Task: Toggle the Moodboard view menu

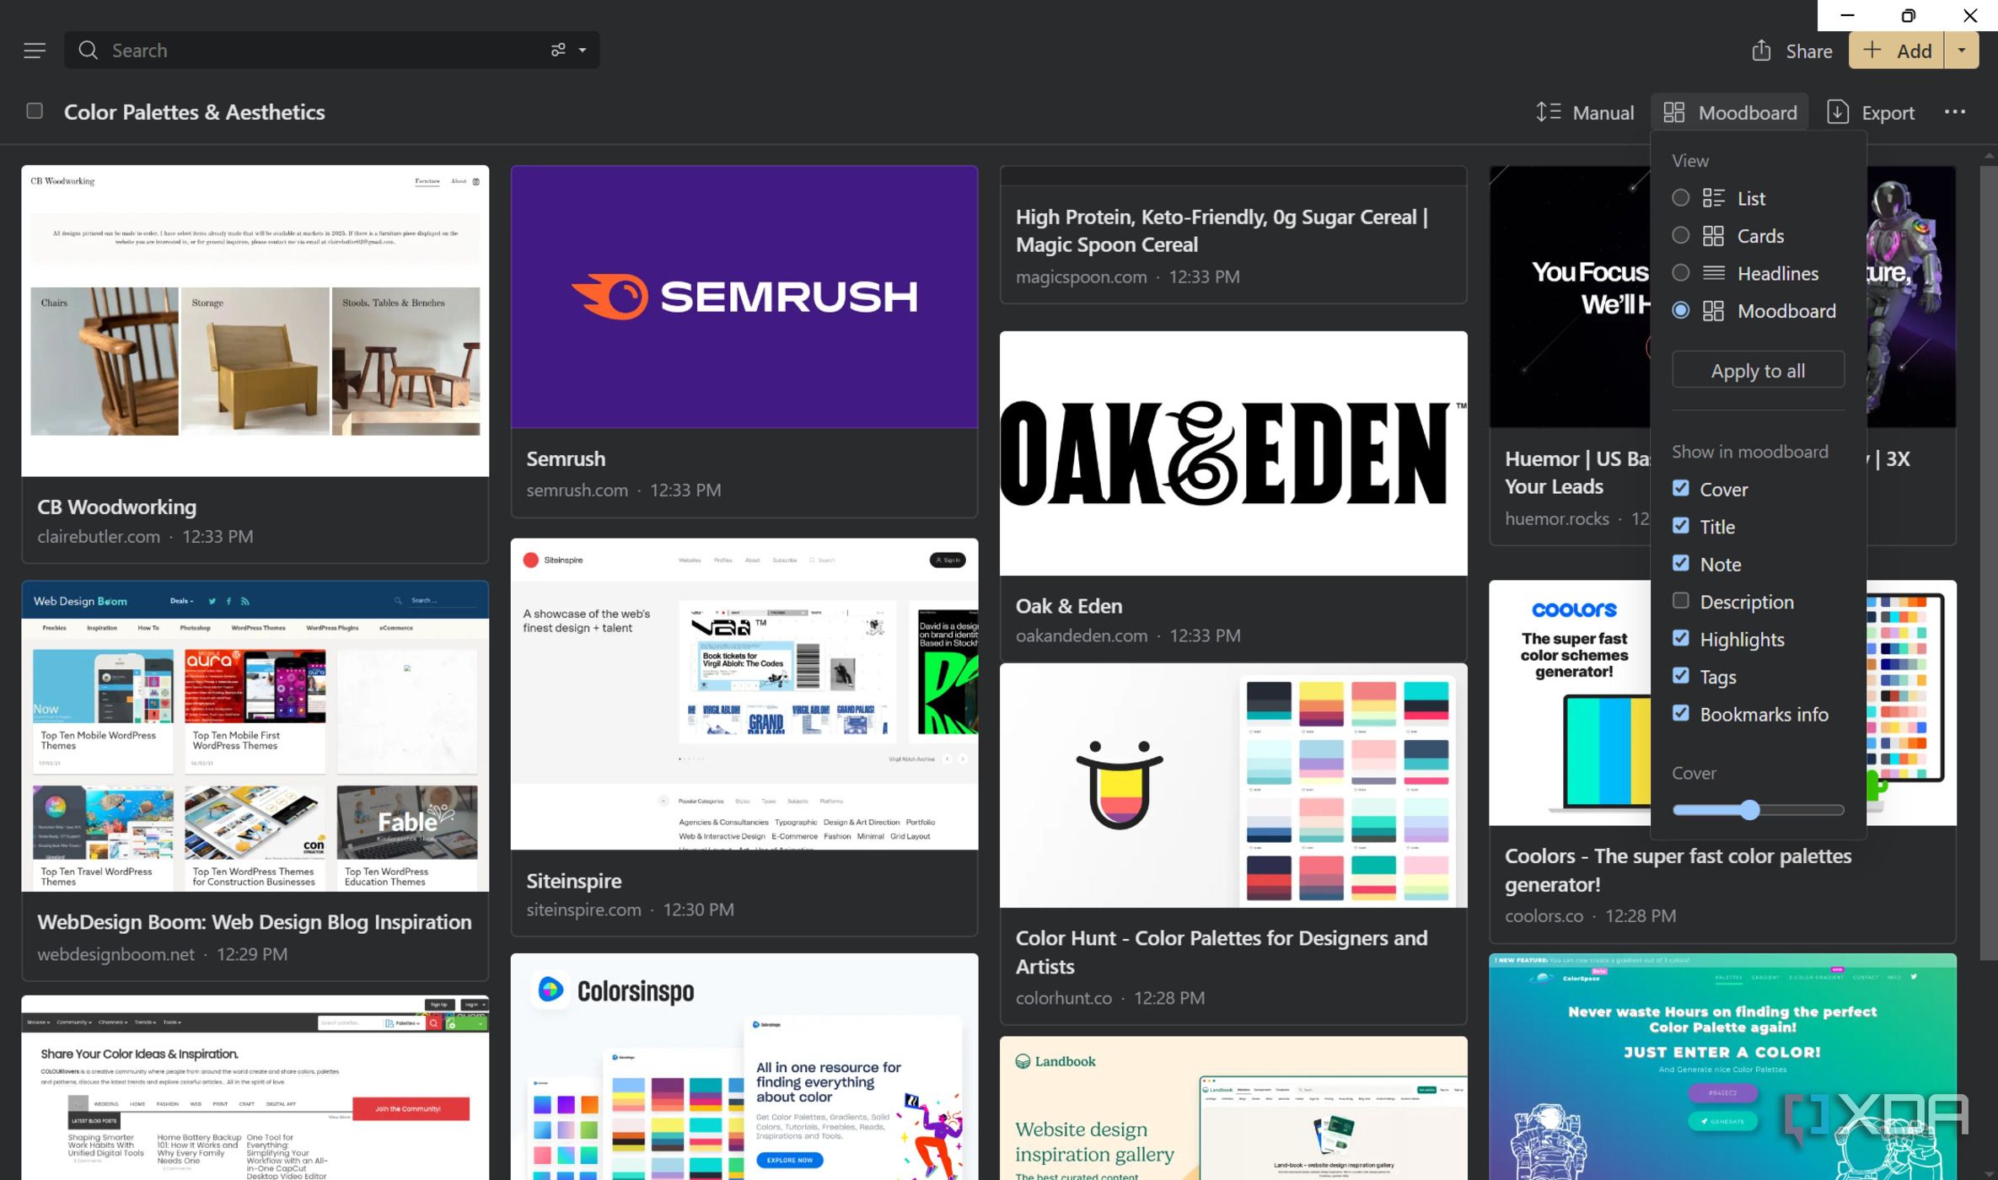Action: pos(1730,112)
